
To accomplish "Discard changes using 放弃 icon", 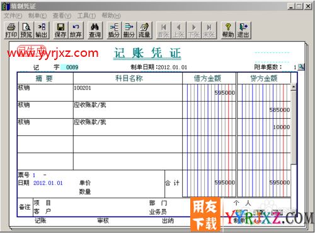I will 76,30.
